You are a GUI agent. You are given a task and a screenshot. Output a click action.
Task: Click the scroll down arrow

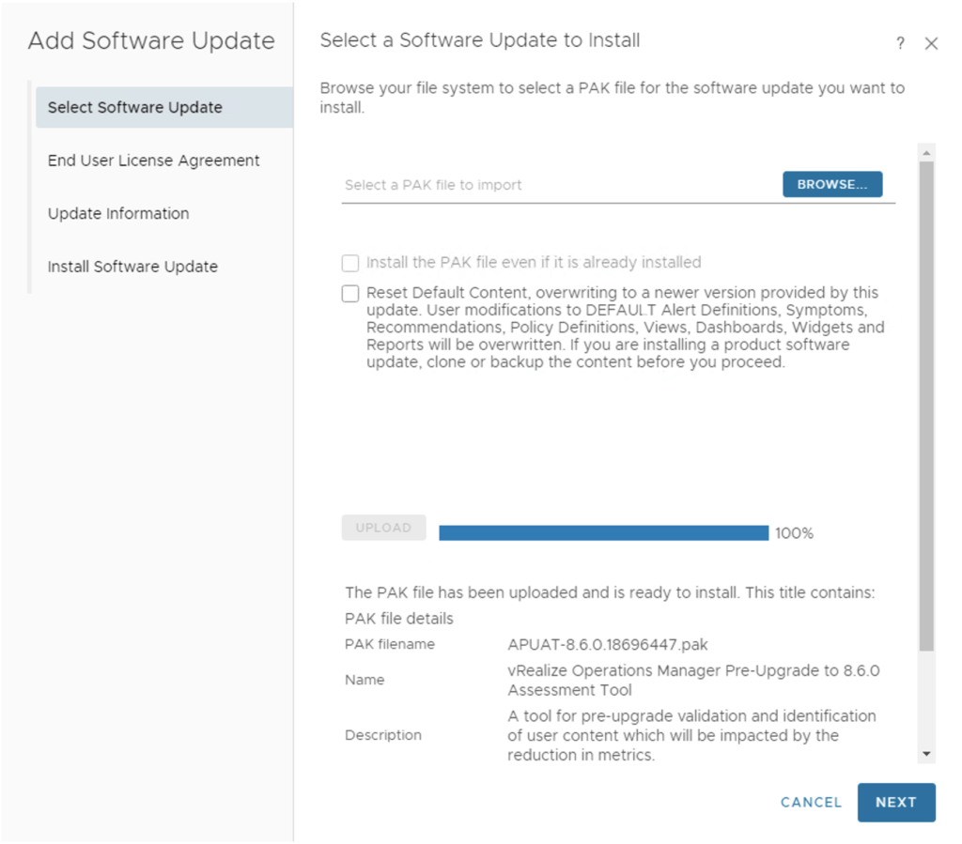point(927,753)
